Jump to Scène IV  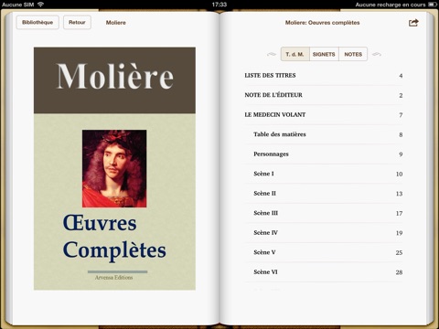point(324,233)
